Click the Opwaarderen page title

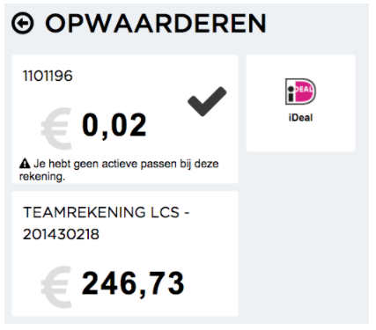[156, 23]
